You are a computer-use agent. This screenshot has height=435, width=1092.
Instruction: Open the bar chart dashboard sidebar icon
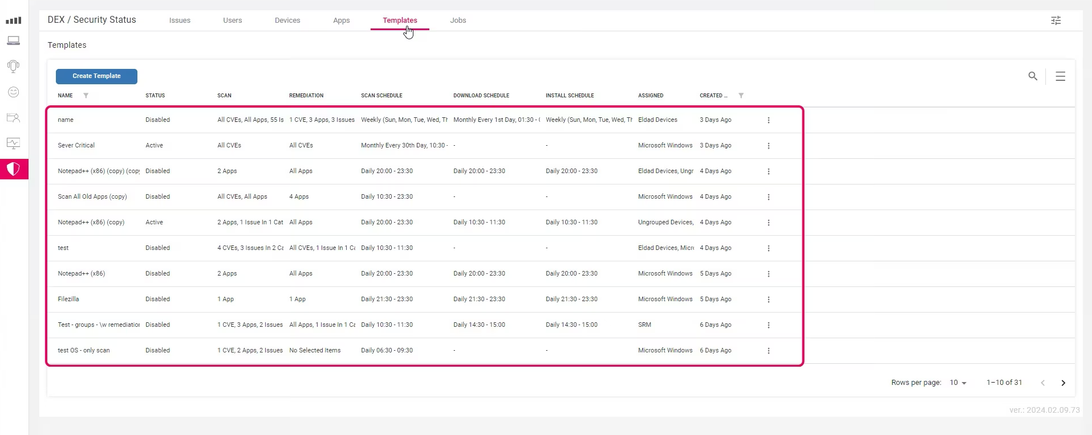[x=14, y=20]
